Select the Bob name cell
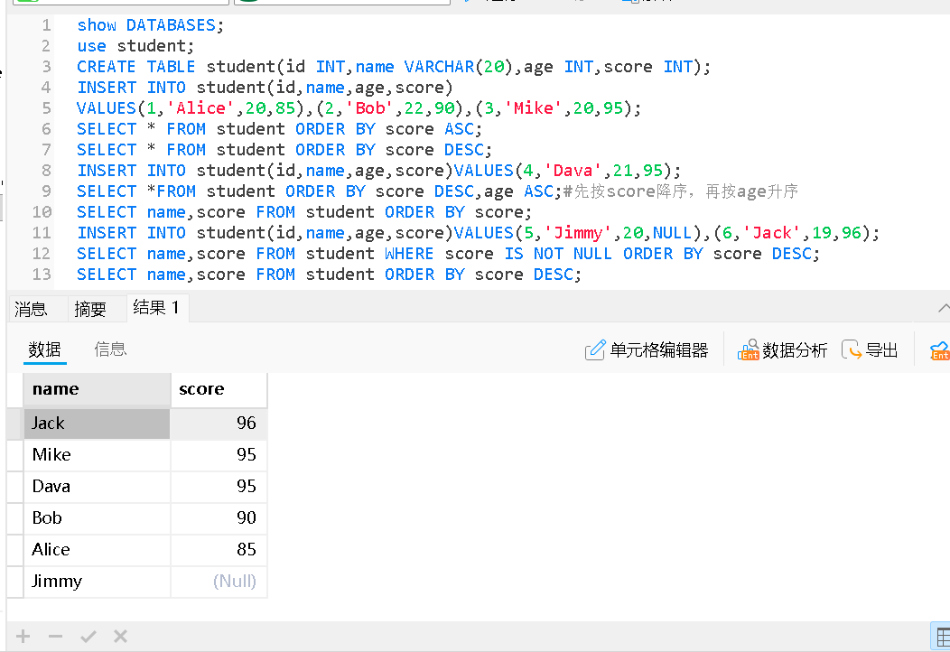The width and height of the screenshot is (950, 652). 97,517
